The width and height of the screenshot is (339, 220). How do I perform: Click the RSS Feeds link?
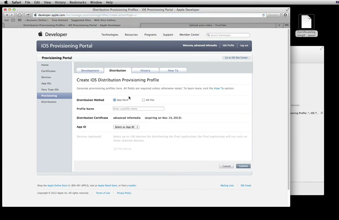[246, 185]
